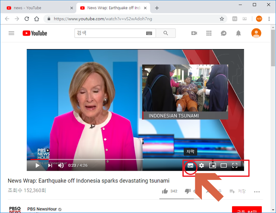
Task: Toggle subtitles (자막) in the video player
Action: [x=191, y=165]
